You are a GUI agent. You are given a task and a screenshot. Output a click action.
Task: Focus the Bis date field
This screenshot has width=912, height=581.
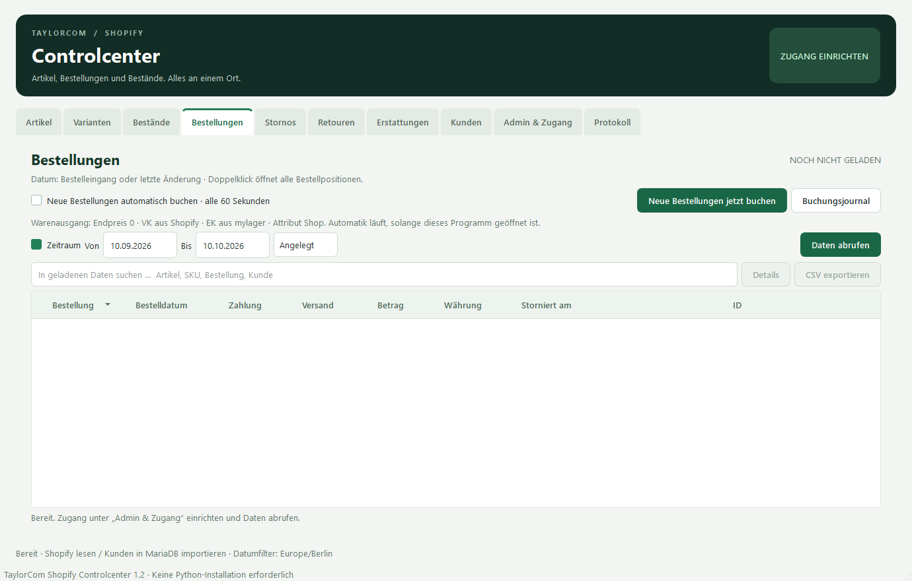click(233, 245)
